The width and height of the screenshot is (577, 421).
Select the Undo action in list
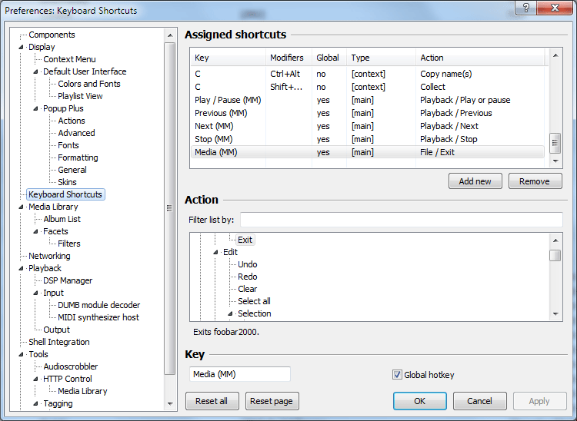click(x=247, y=264)
